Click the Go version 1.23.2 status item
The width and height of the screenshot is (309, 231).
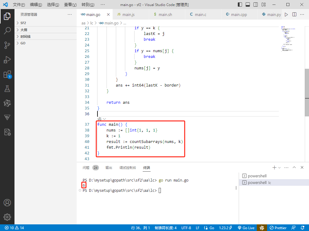click(x=225, y=228)
